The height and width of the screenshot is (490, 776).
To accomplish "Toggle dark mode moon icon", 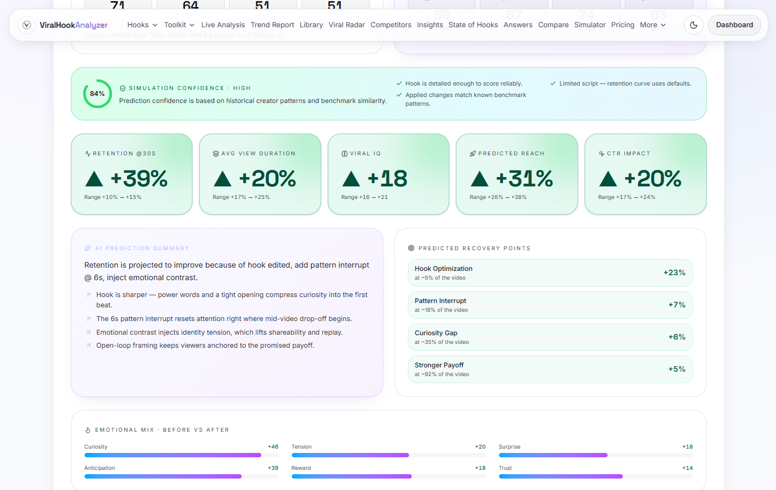I will point(694,25).
